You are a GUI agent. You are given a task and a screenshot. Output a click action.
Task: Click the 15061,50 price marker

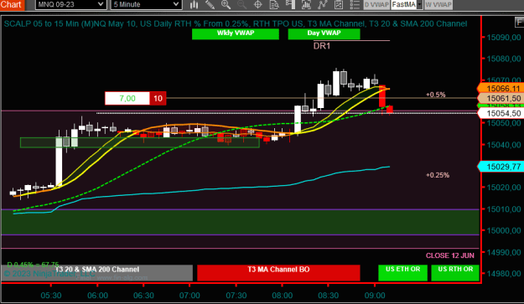click(501, 99)
